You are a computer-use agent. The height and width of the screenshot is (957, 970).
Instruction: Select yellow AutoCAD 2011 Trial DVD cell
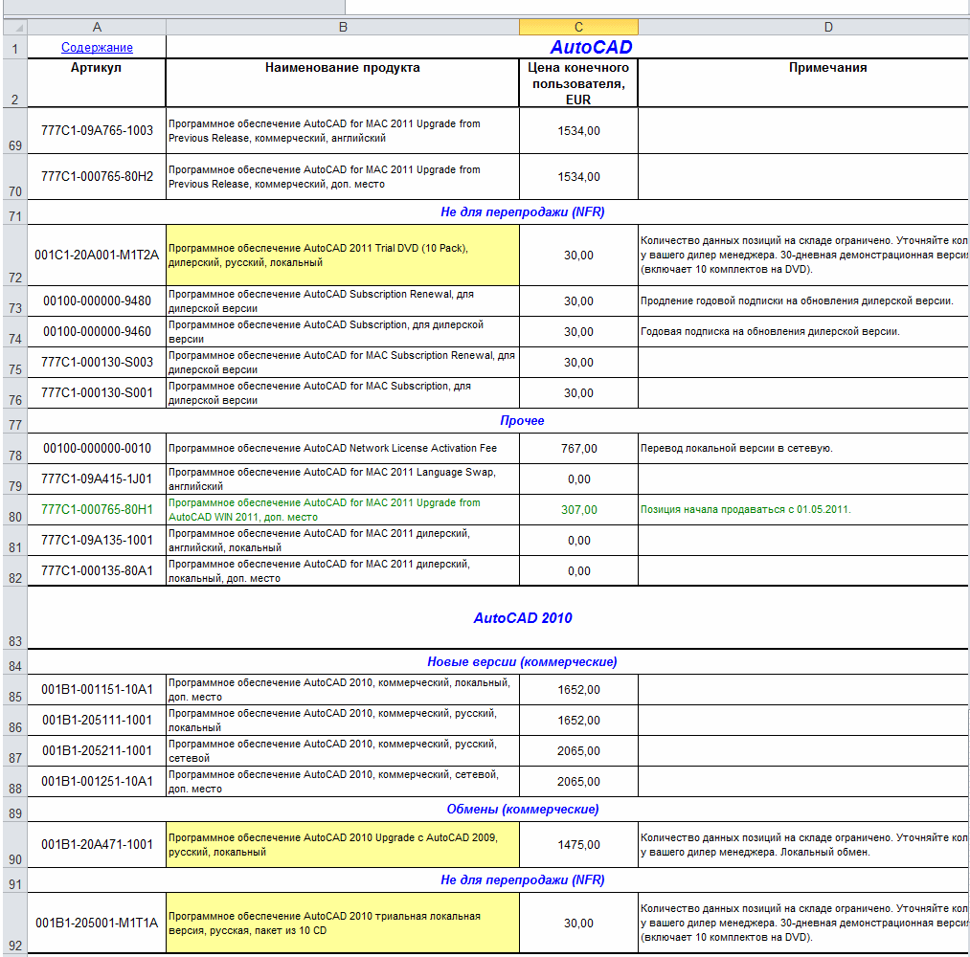pos(343,256)
